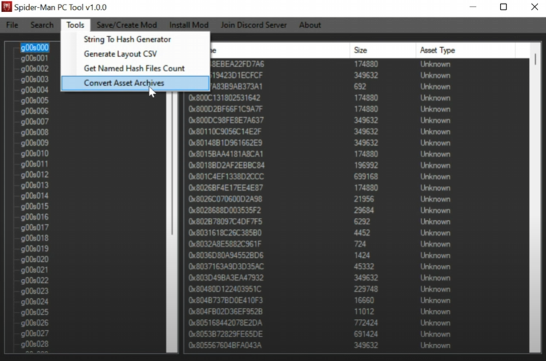546x361 pixels.
Task: Select tree node g00s002
Action: tap(35, 69)
